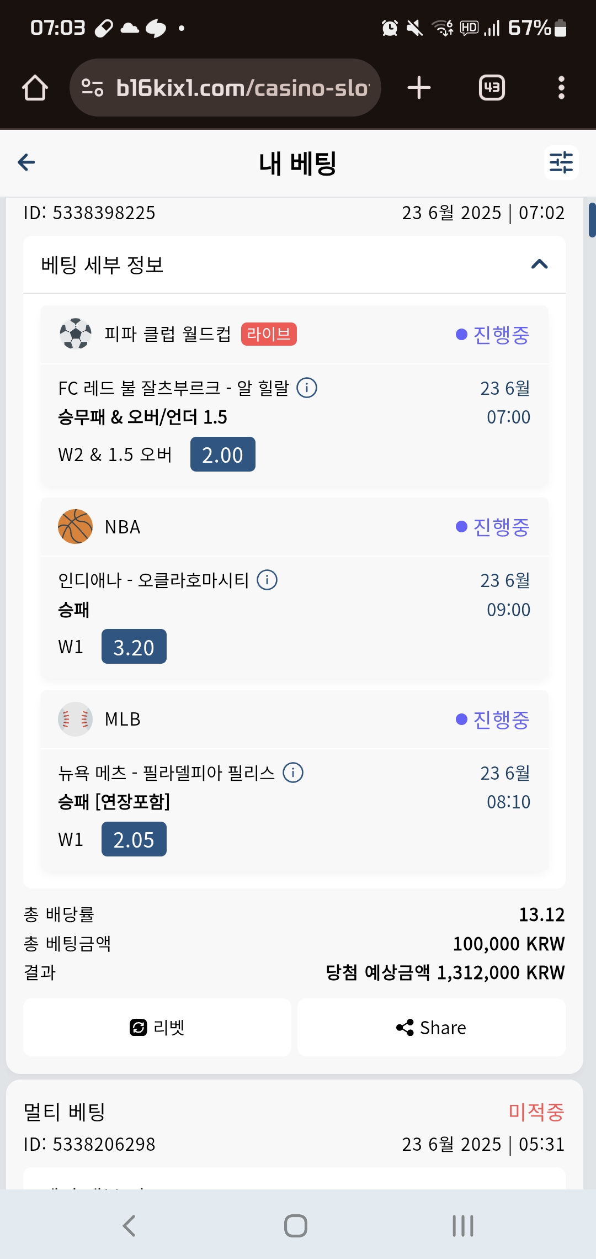This screenshot has width=596, height=1259.
Task: Select the 3.20 odds for NBA W1
Action: [x=134, y=647]
